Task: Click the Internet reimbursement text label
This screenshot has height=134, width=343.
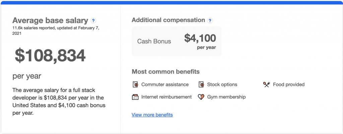Action: click(x=166, y=97)
